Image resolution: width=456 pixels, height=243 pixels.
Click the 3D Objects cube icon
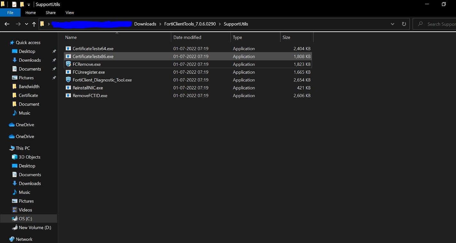pos(14,157)
